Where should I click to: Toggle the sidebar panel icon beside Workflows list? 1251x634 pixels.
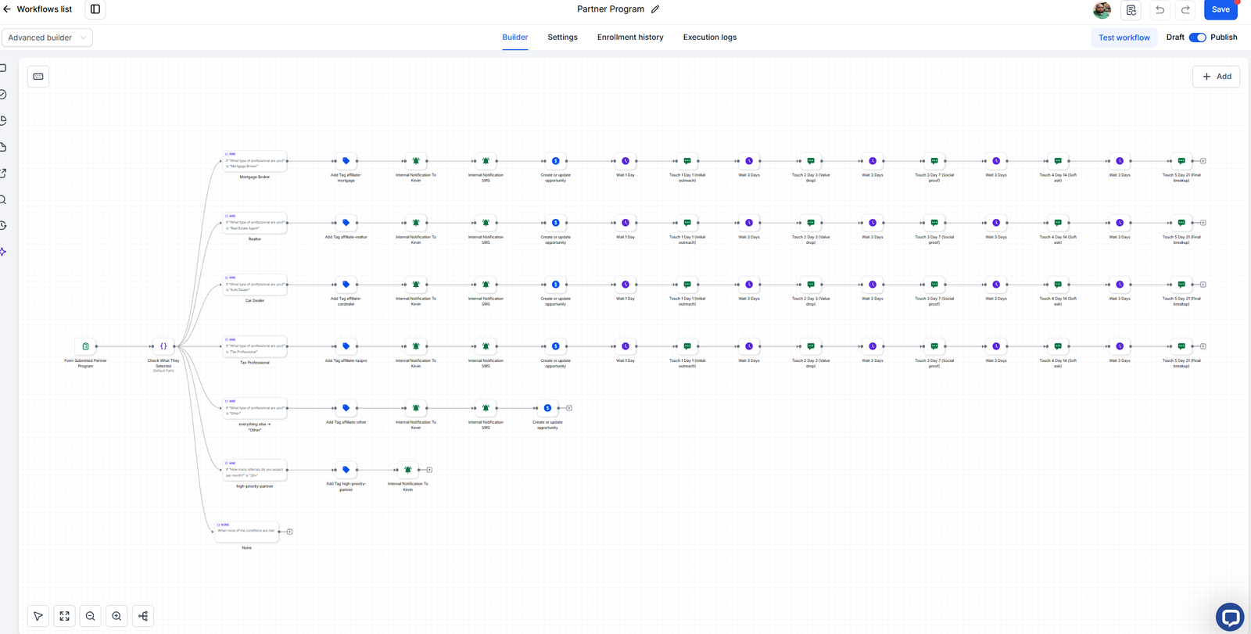95,9
